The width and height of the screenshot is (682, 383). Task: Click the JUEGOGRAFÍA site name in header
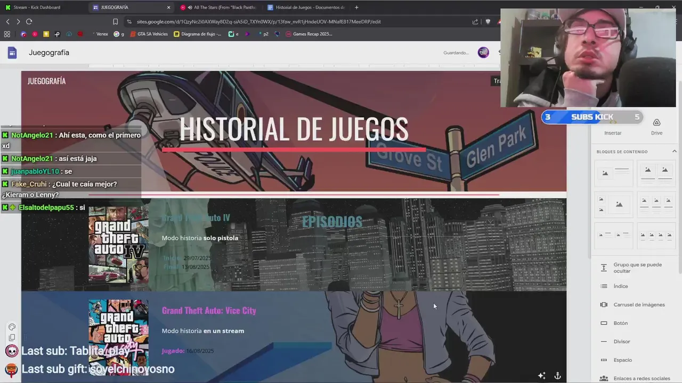[46, 81]
